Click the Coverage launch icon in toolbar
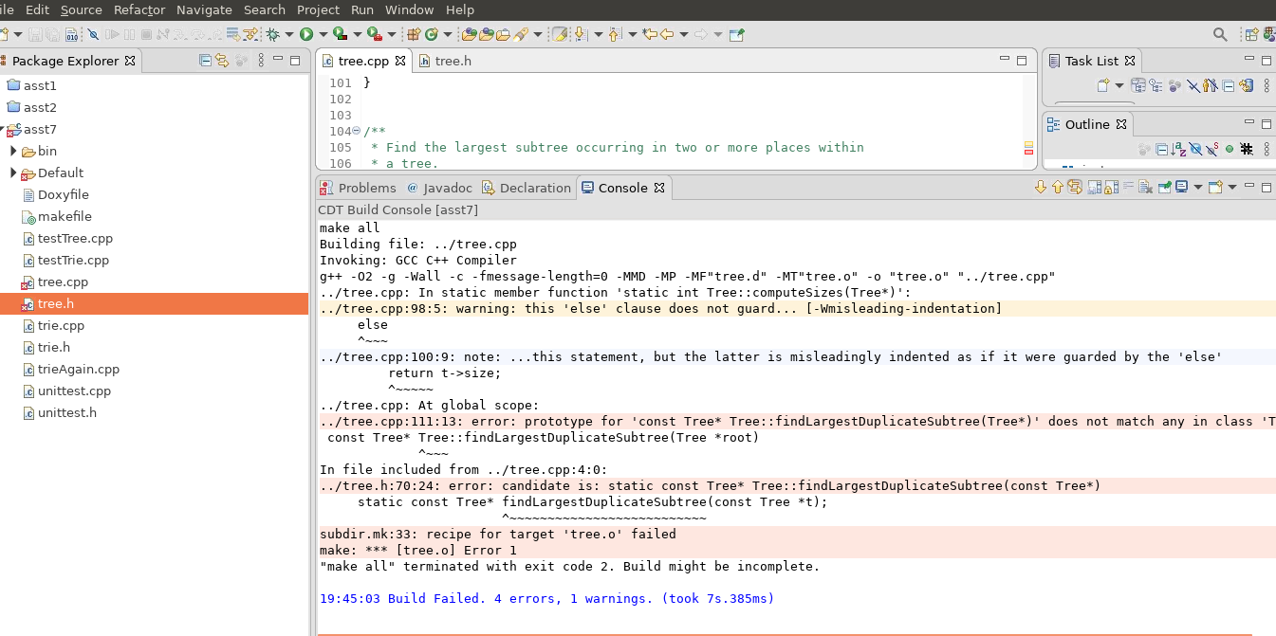The height and width of the screenshot is (636, 1276). coord(339,34)
